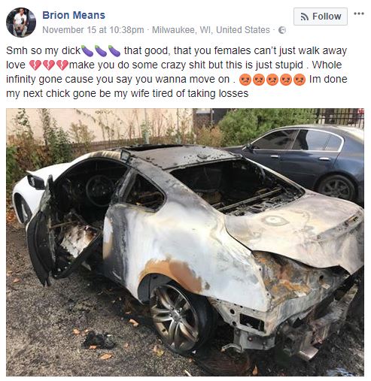This screenshot has height=381, width=371.
Task: Click the Brion Means profile picture
Action: click(21, 23)
